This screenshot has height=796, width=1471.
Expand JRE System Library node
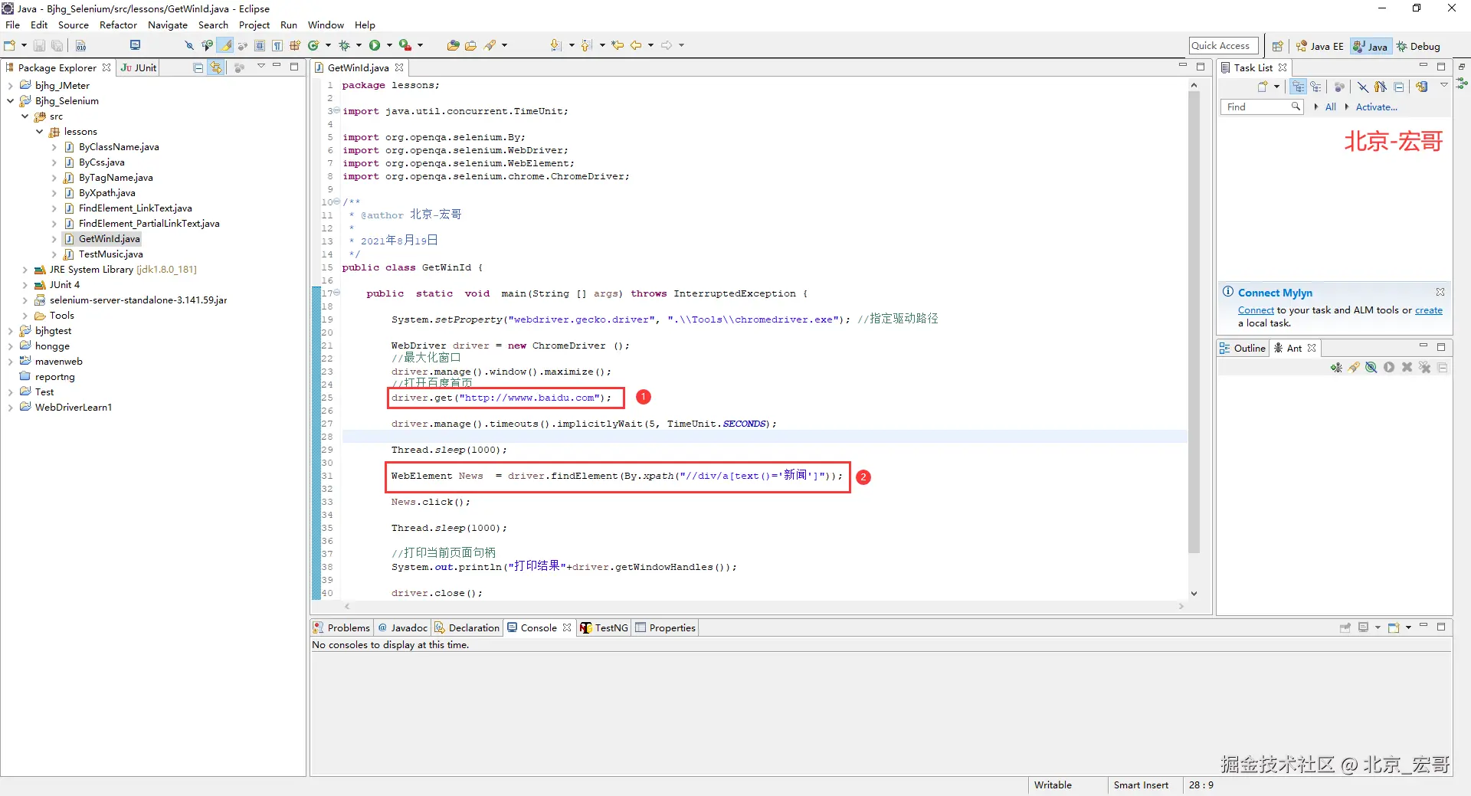click(25, 270)
